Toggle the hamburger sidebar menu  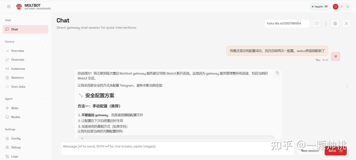coord(9,7)
